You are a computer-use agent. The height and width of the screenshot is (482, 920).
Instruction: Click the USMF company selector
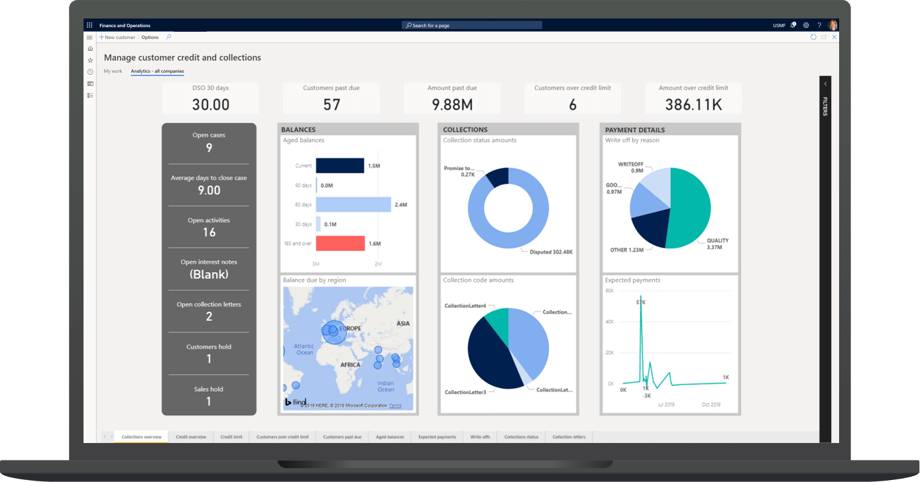779,25
